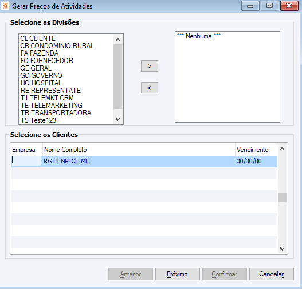Select TR TRANSPORTADORA division

[56, 113]
